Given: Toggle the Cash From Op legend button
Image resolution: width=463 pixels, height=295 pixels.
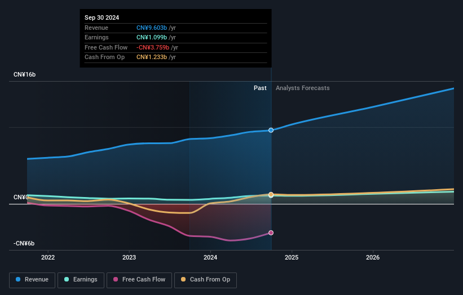Looking at the screenshot, I should pyautogui.click(x=205, y=280).
